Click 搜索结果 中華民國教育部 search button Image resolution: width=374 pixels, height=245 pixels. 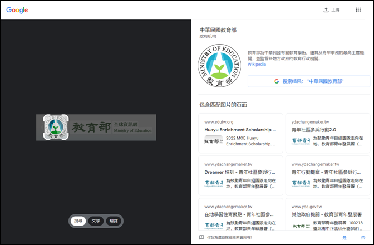309,81
